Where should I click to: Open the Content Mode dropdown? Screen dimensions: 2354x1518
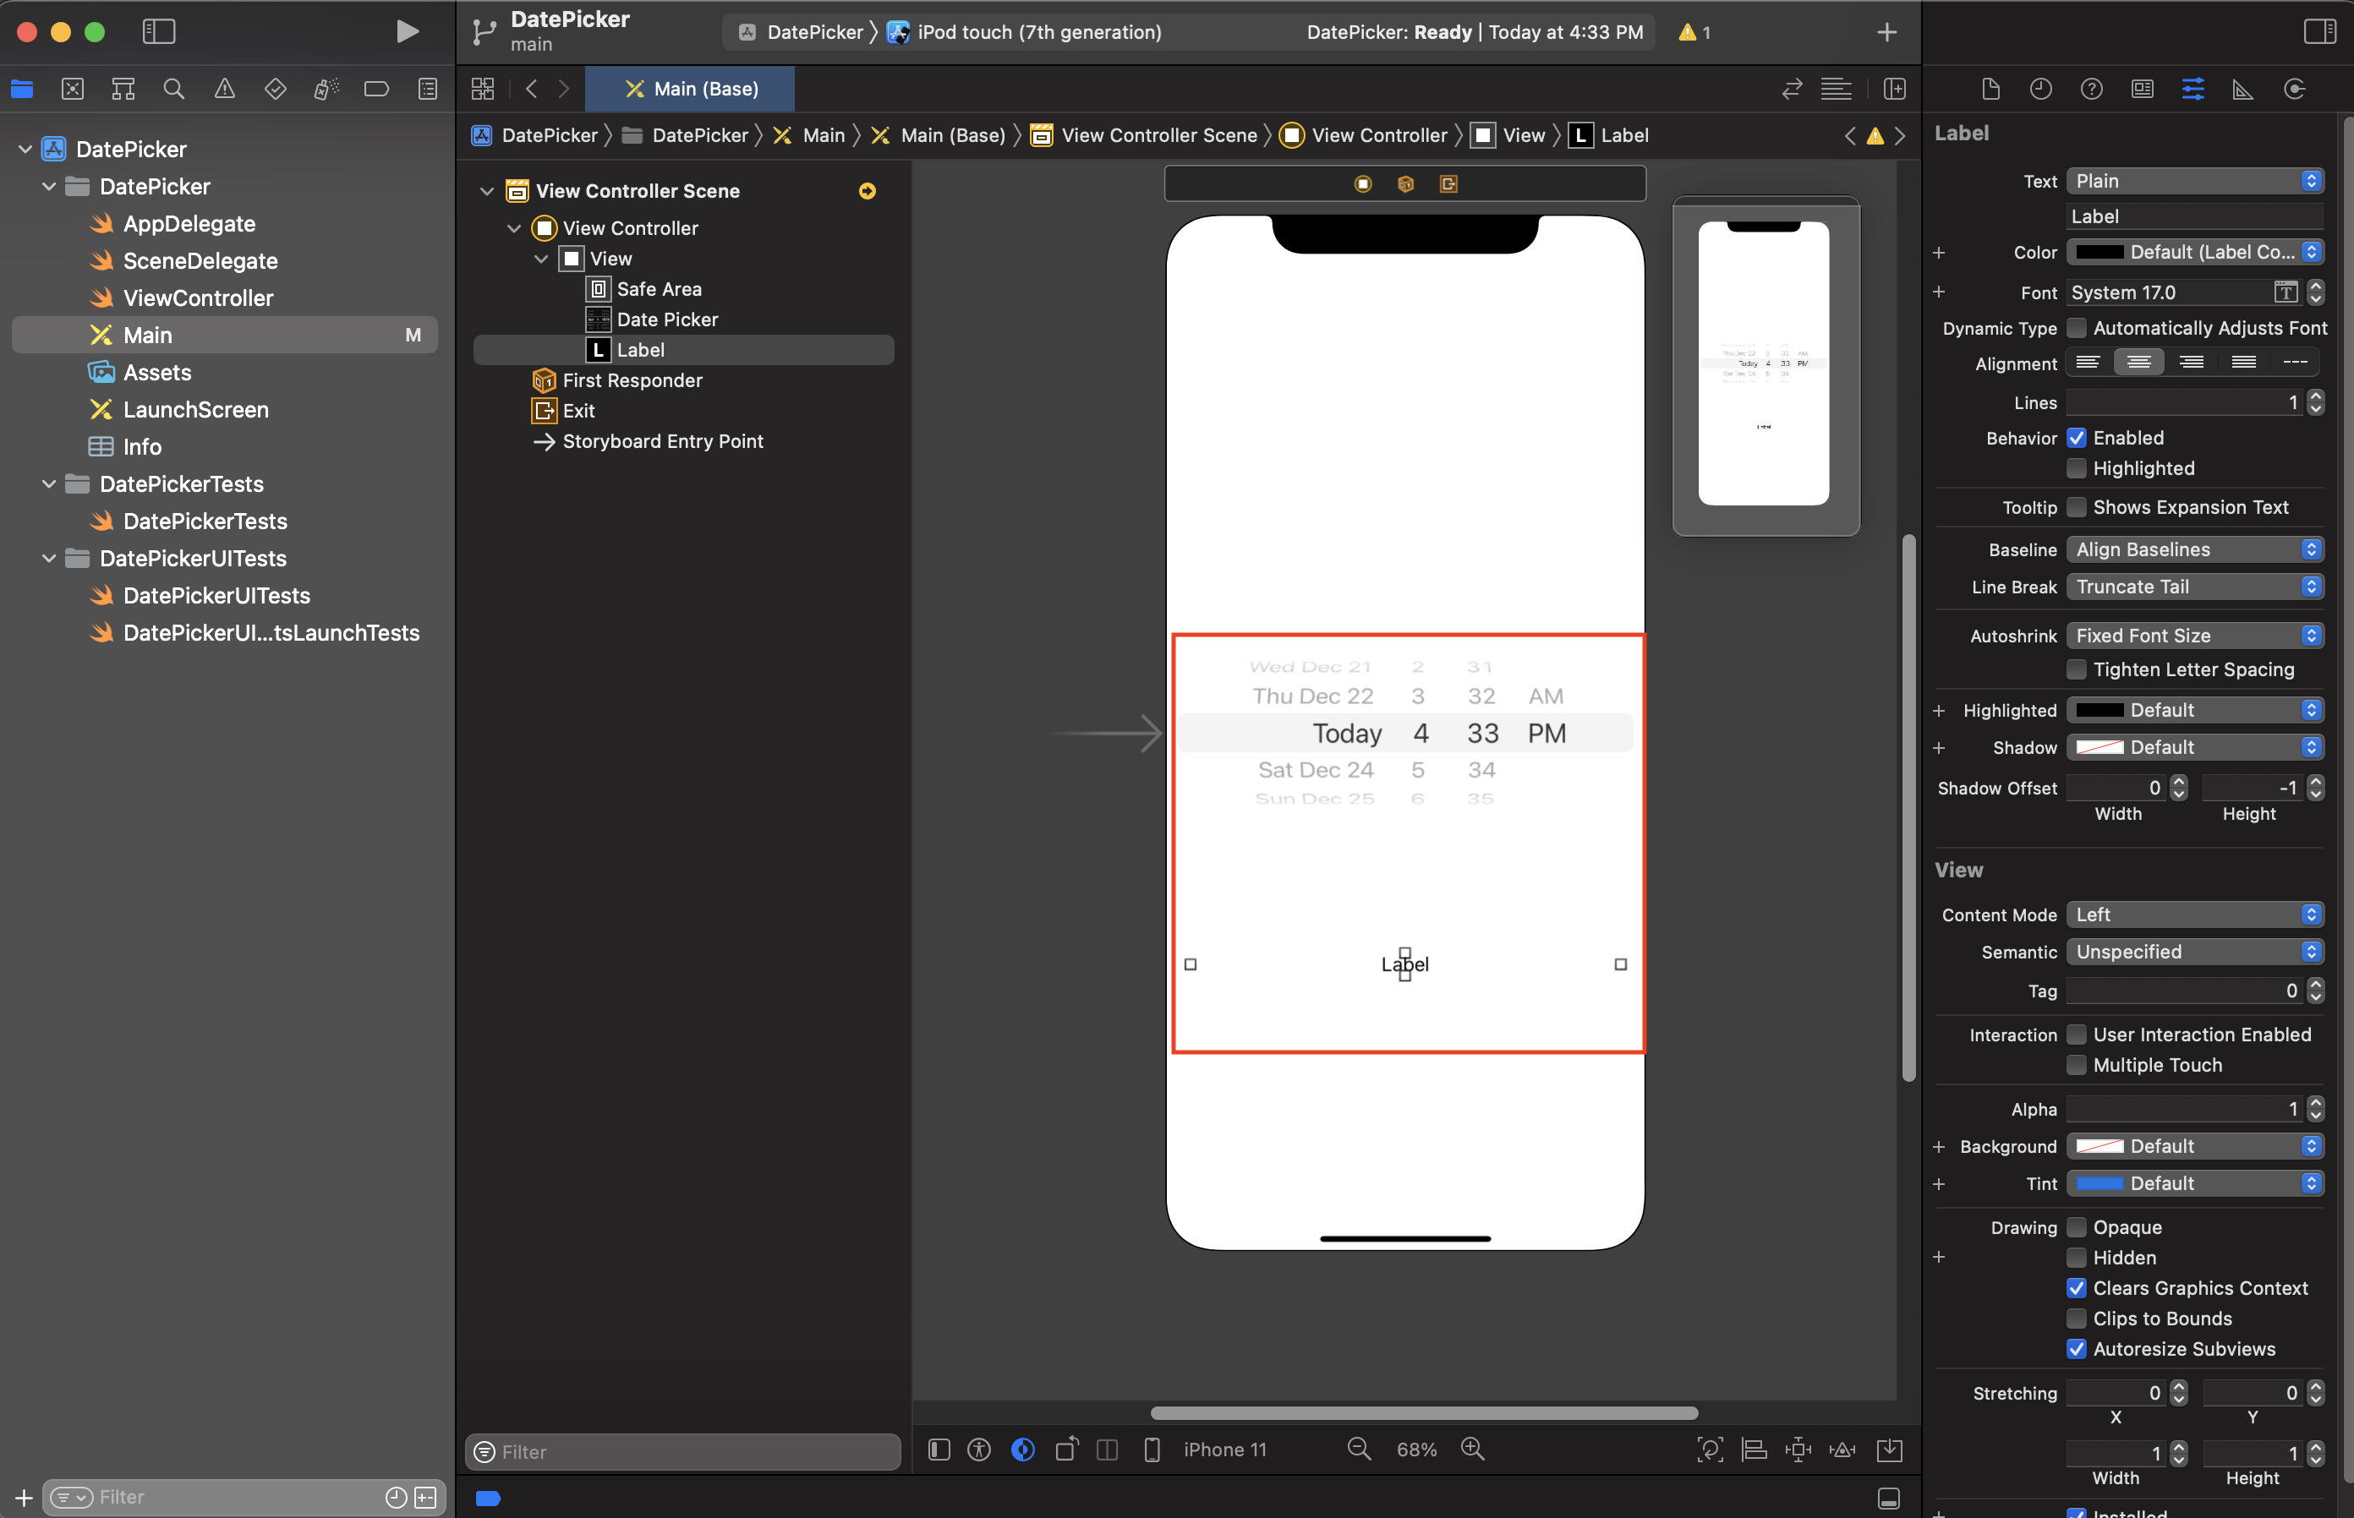(2193, 915)
